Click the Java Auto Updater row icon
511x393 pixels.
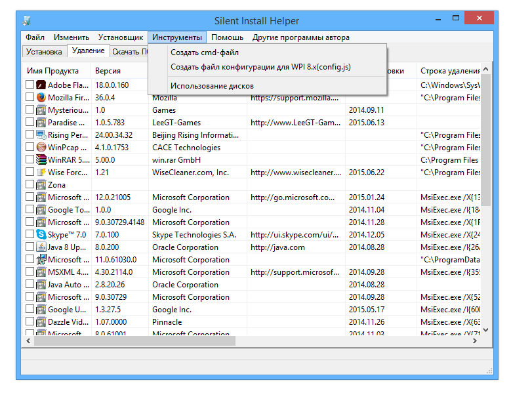[x=41, y=285]
